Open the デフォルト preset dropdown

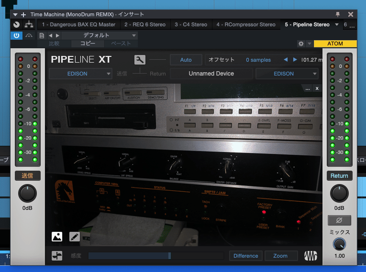click(x=100, y=35)
